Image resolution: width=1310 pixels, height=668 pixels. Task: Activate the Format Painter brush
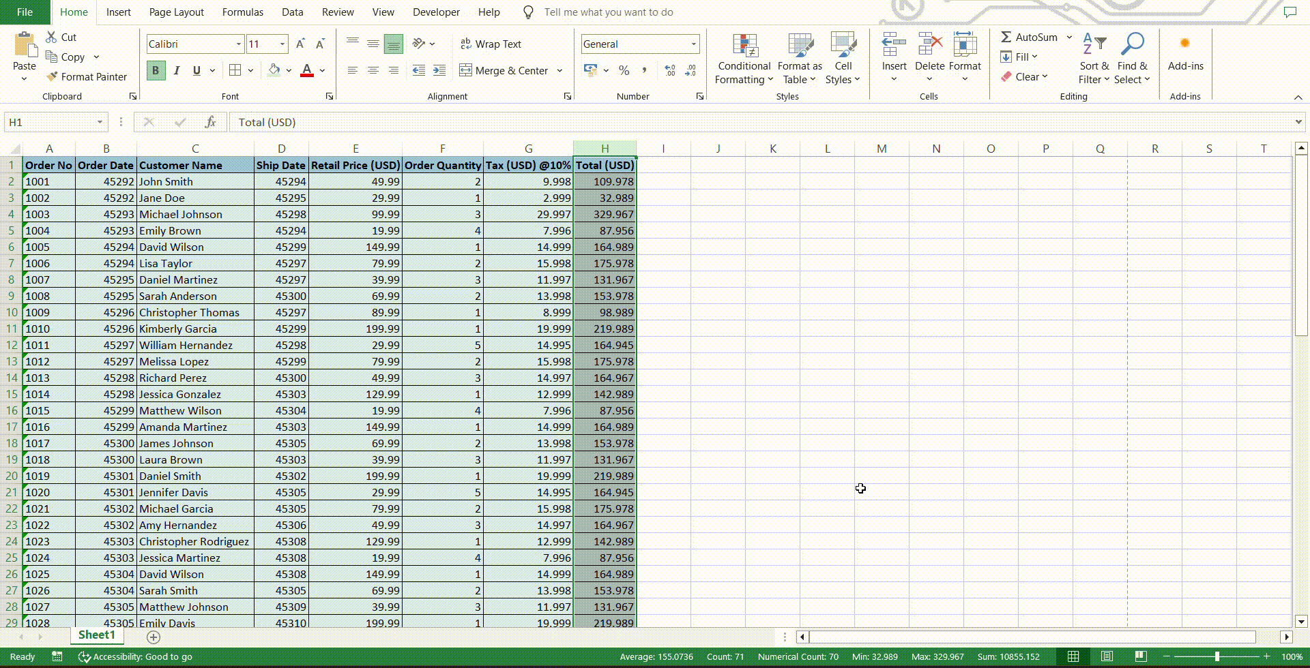[52, 76]
